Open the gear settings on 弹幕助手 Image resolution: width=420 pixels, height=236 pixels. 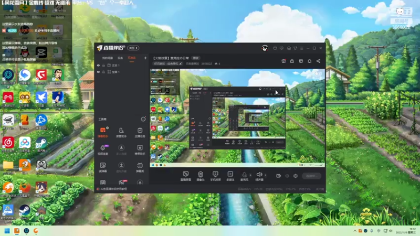coord(108,128)
